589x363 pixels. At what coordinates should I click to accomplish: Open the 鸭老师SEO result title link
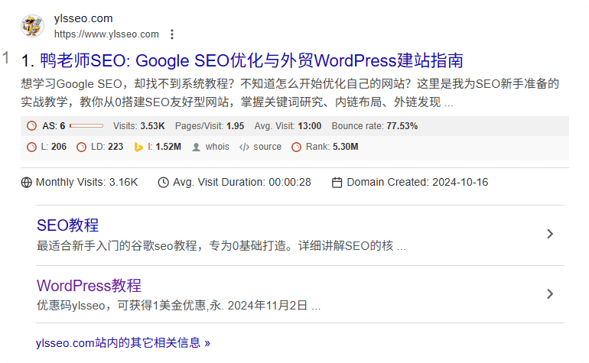click(x=252, y=60)
